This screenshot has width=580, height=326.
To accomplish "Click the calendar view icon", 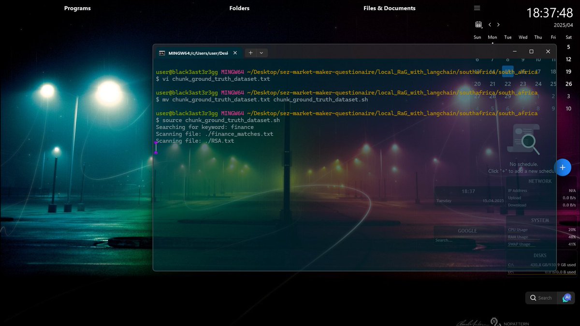I will 478,25.
